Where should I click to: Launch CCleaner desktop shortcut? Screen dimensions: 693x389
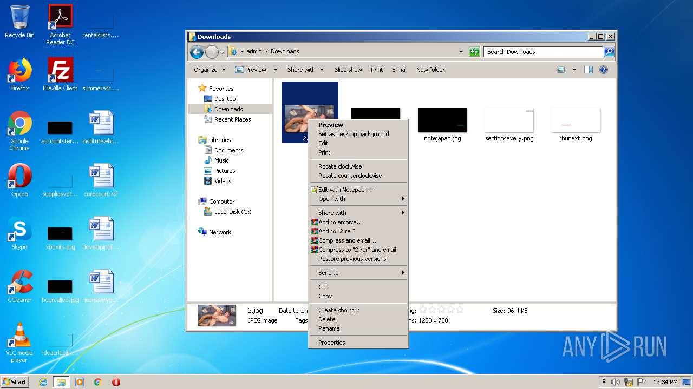(x=19, y=286)
